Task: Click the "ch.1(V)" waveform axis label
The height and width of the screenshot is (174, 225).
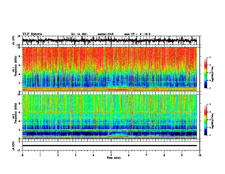Action: click(x=14, y=40)
